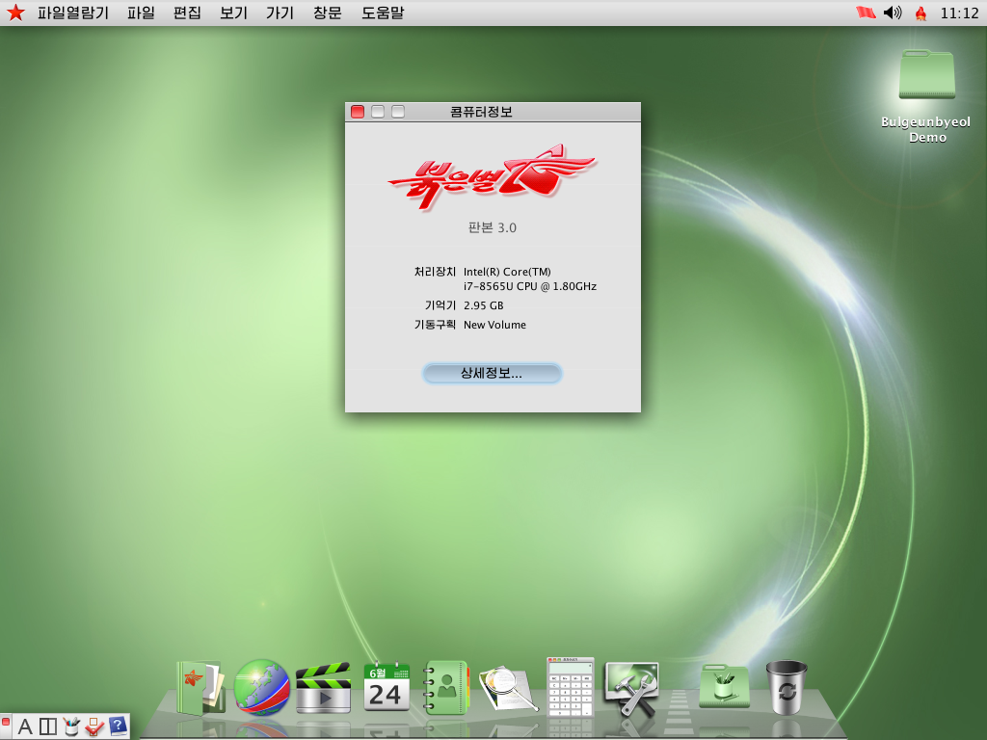Open the document magnifier viewer in dock
987x740 pixels.
point(509,688)
